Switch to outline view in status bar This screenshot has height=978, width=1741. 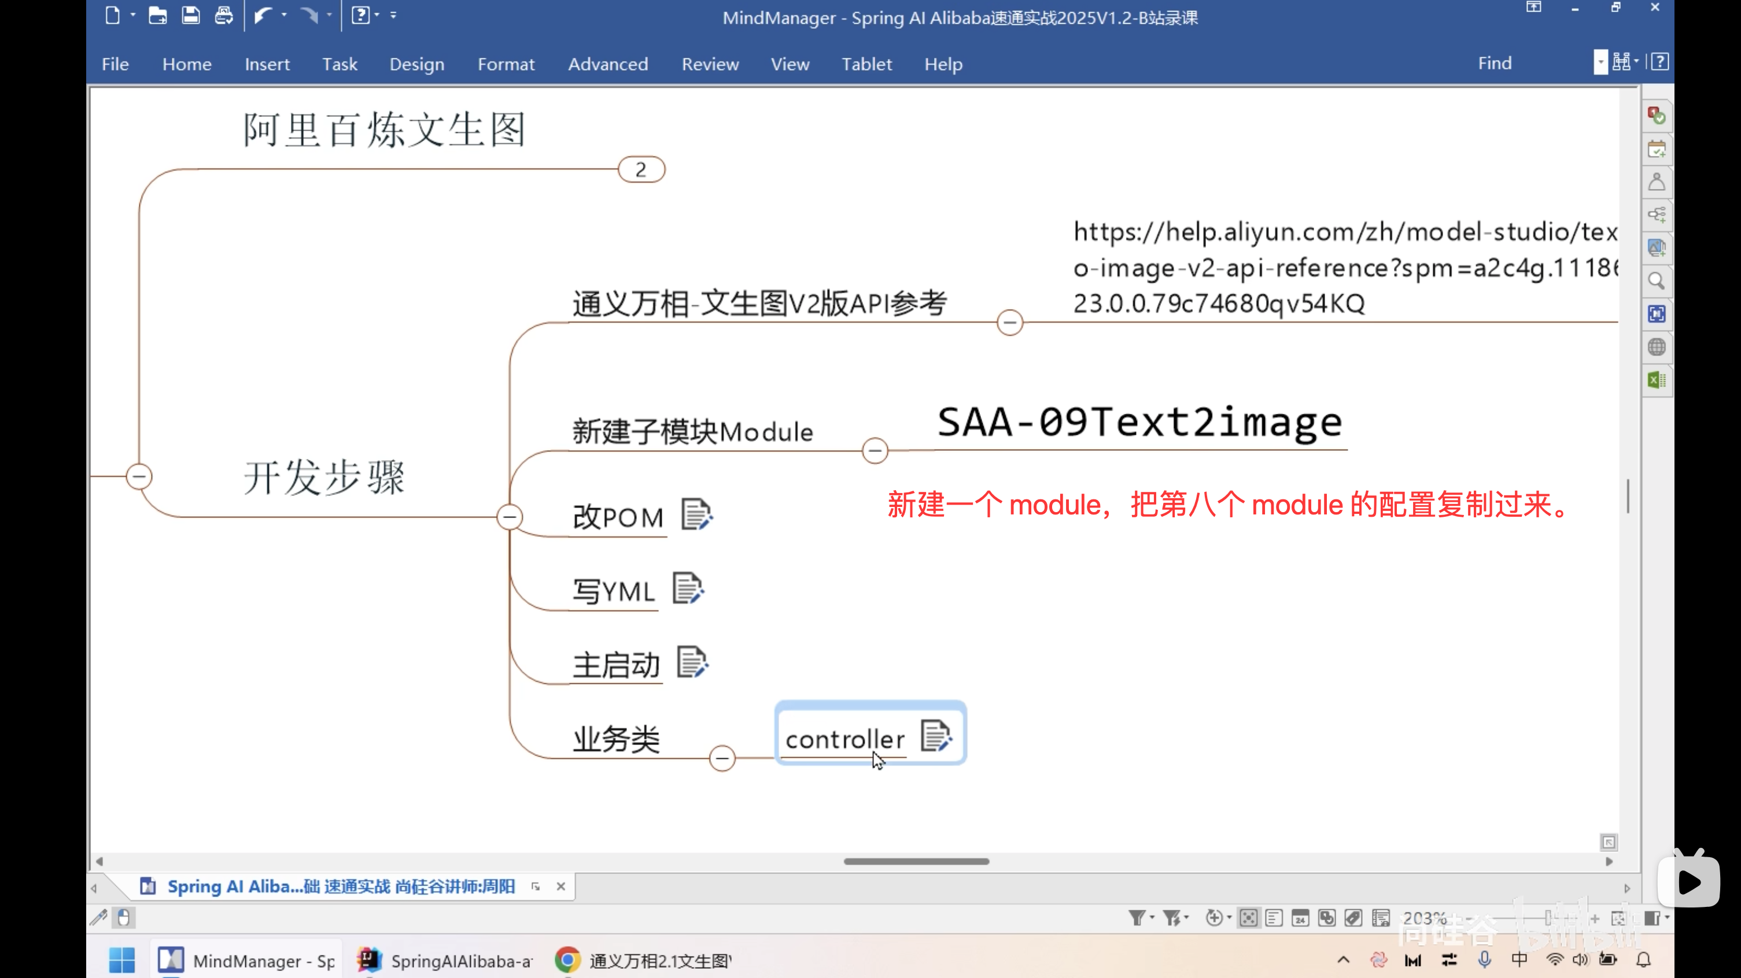[x=1275, y=918]
